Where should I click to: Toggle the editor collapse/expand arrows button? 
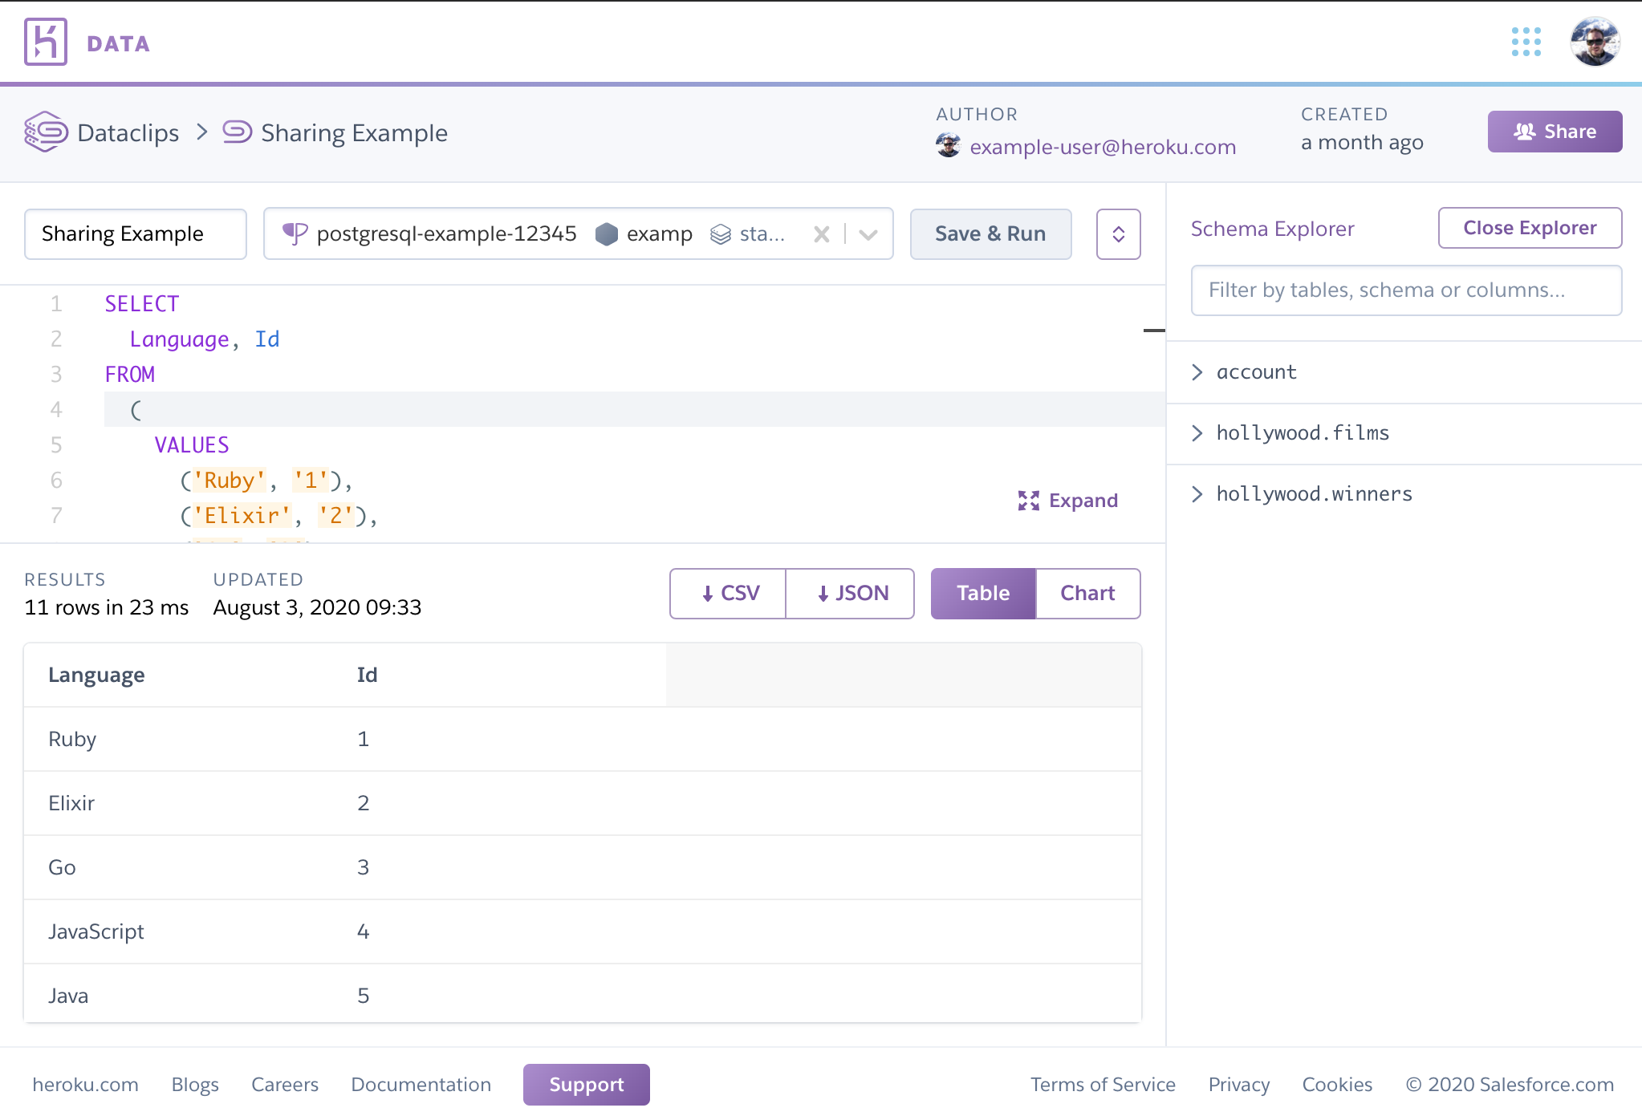point(1118,233)
